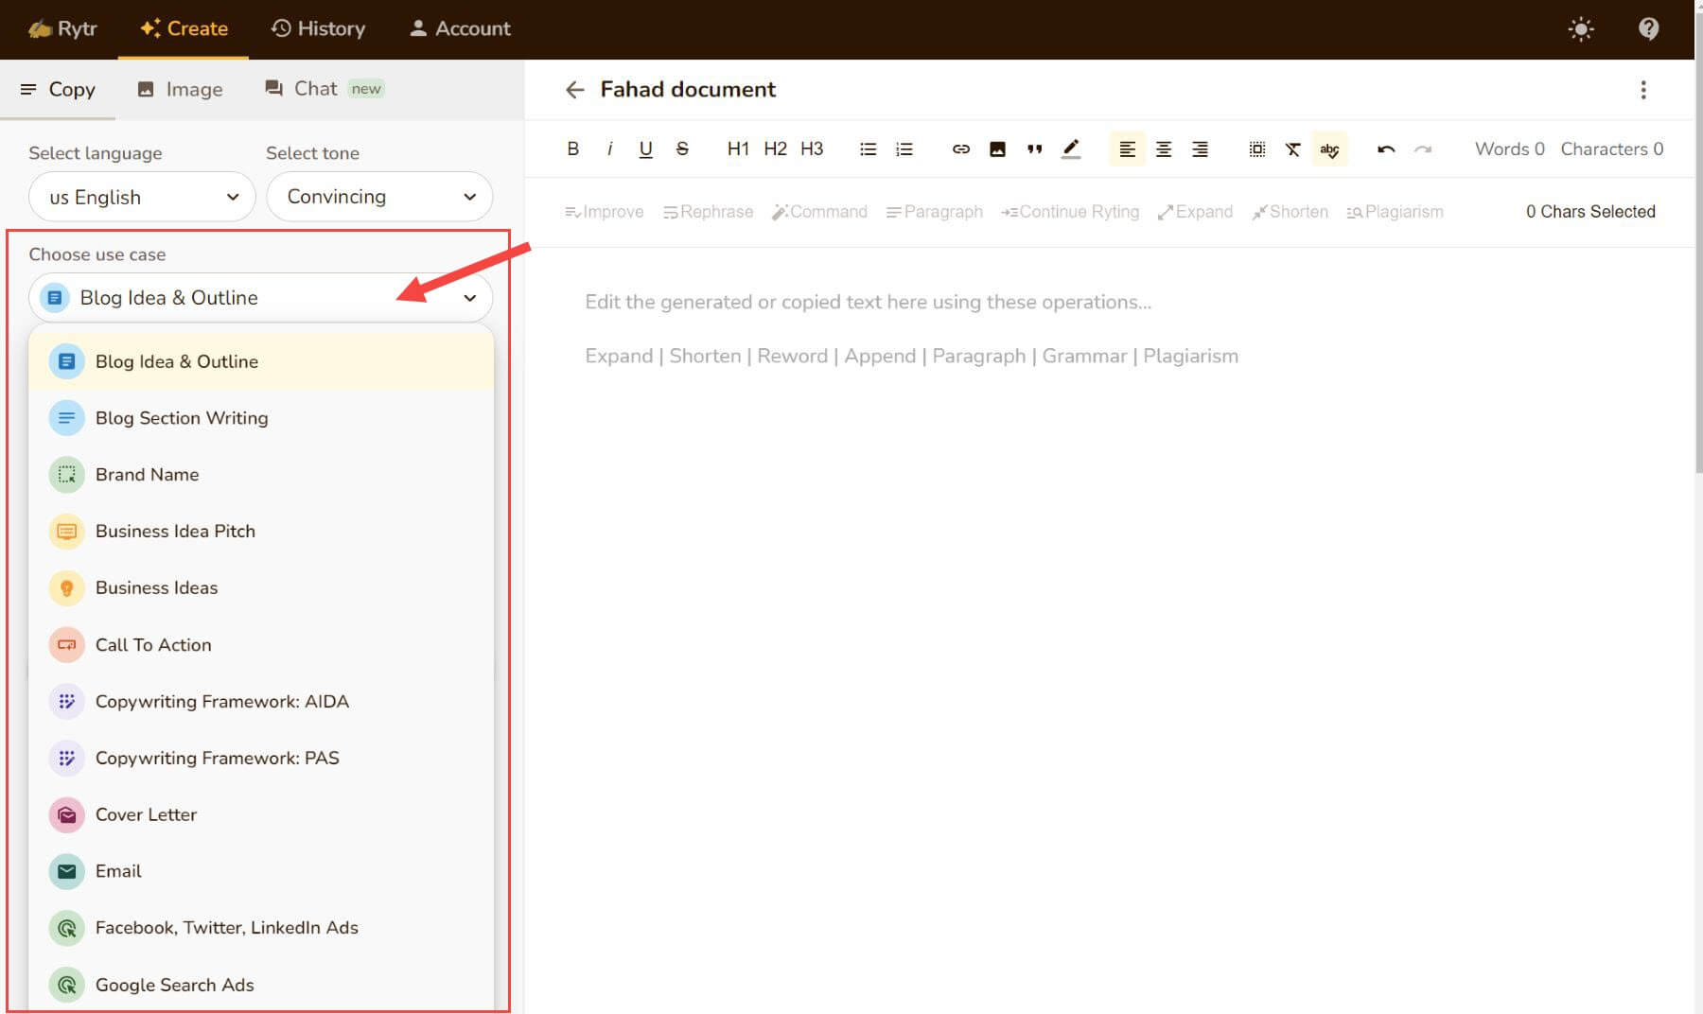
Task: Open the Select language dropdown
Action: (x=142, y=197)
